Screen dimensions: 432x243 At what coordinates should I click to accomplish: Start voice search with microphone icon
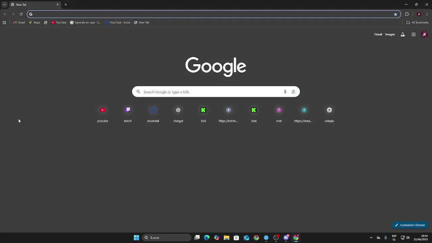[x=285, y=92]
